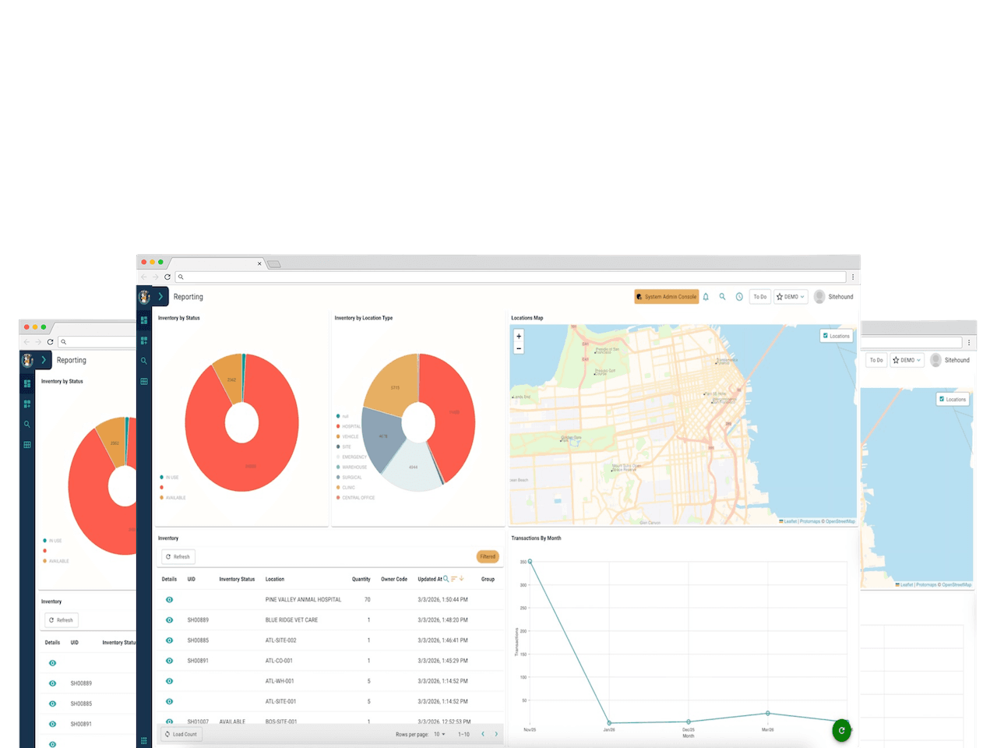The width and height of the screenshot is (997, 748).
Task: Open the System Admin Console
Action: click(666, 297)
